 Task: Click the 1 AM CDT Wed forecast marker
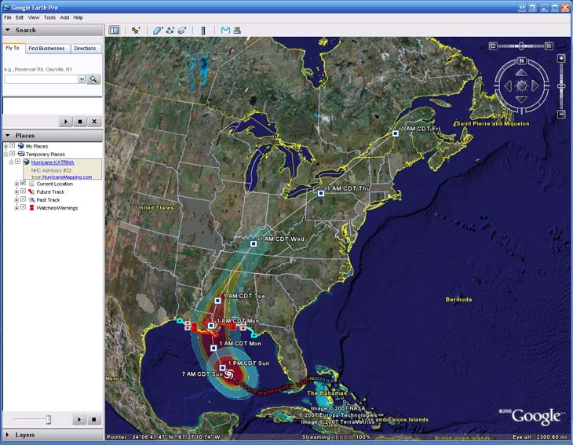point(254,243)
